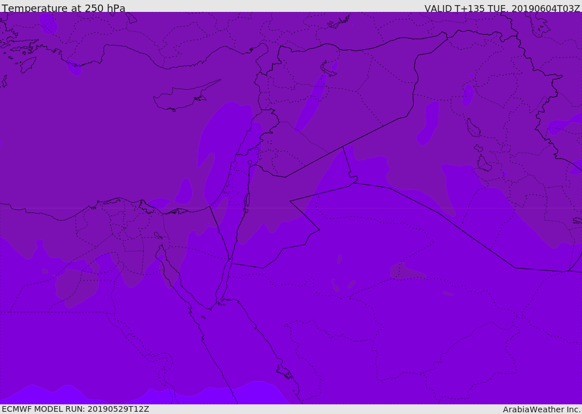This screenshot has width=582, height=414.
Task: Click the 'ECMWF MODEL RUN: 20190529T12Z' footer text
Action: tap(76, 409)
